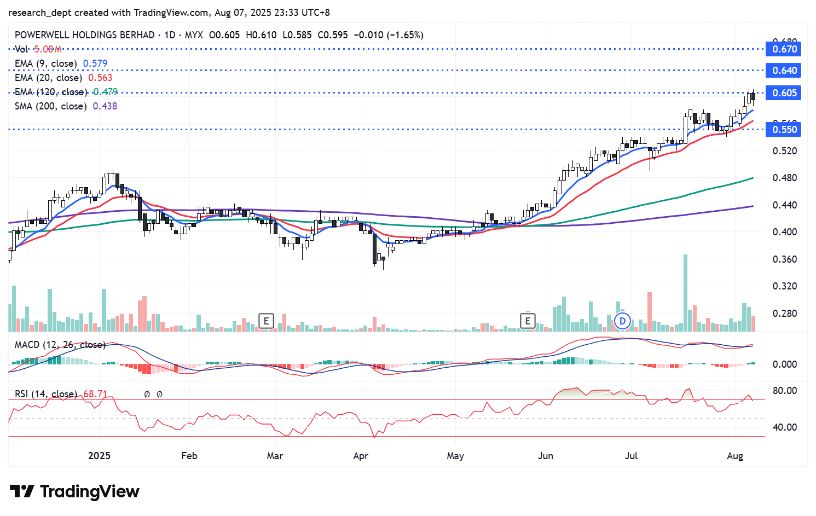Click the 0.440 price axis label
The width and height of the screenshot is (816, 516).
tap(784, 205)
